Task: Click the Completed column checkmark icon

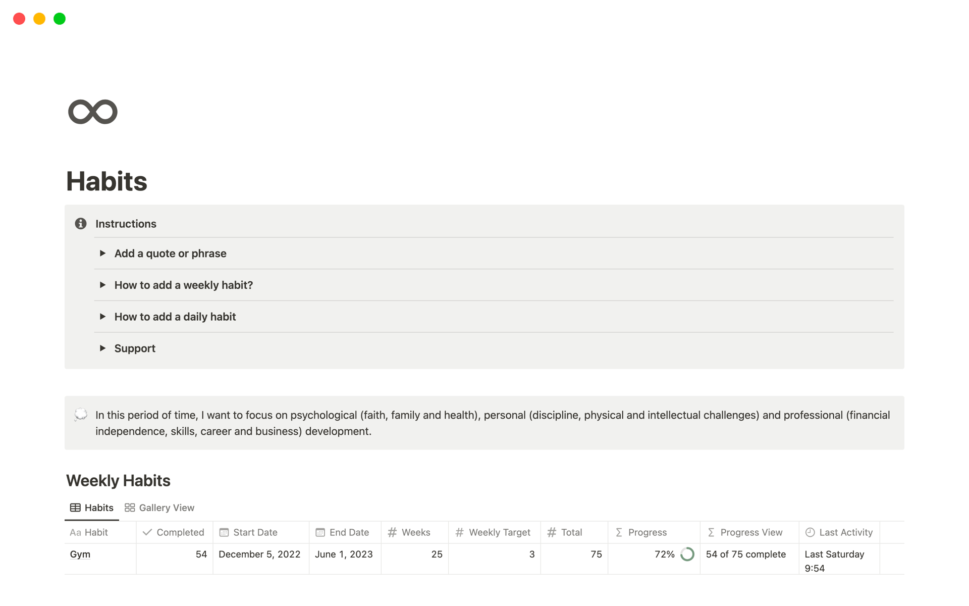Action: click(147, 532)
